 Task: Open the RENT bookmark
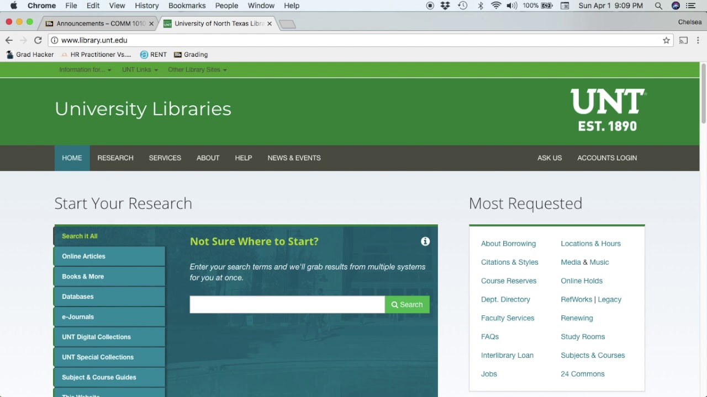coord(153,55)
